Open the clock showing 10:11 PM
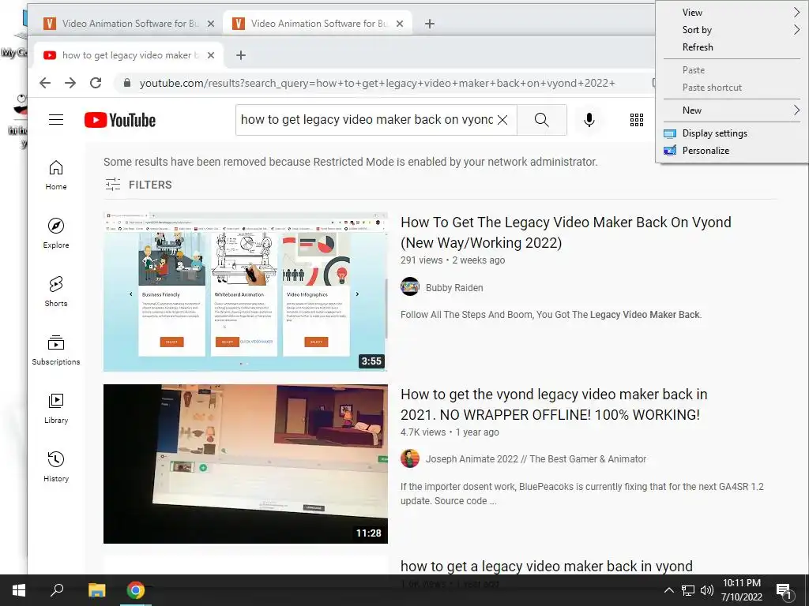 coord(741,590)
